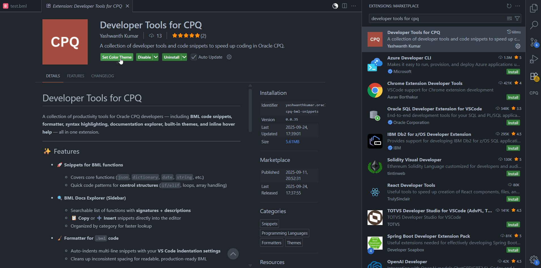
Task: Select the Extension: Developer Tools for CPQ tab
Action: [x=87, y=6]
